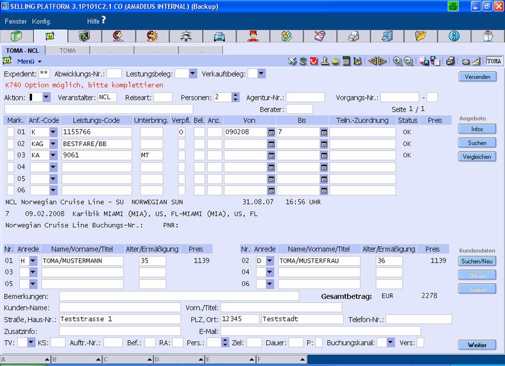Toggle the Mark. checkbox for row 03
The image size is (505, 366).
click(x=10, y=155)
